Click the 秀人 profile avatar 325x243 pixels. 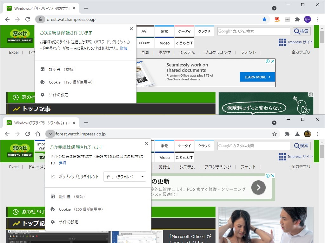(x=308, y=19)
